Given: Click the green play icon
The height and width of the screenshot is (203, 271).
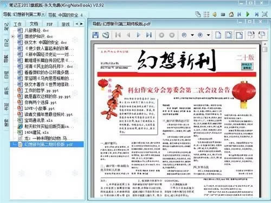Looking at the screenshot, I should click(248, 14).
